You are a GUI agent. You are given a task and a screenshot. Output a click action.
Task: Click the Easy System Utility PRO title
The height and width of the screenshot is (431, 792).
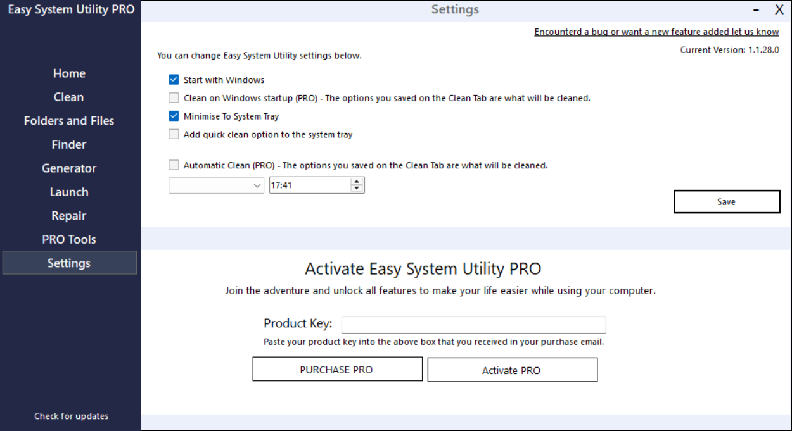[71, 9]
